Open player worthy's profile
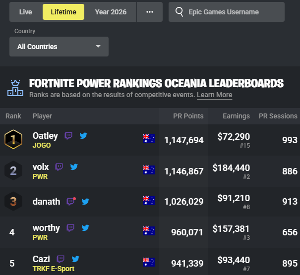 click(x=46, y=228)
